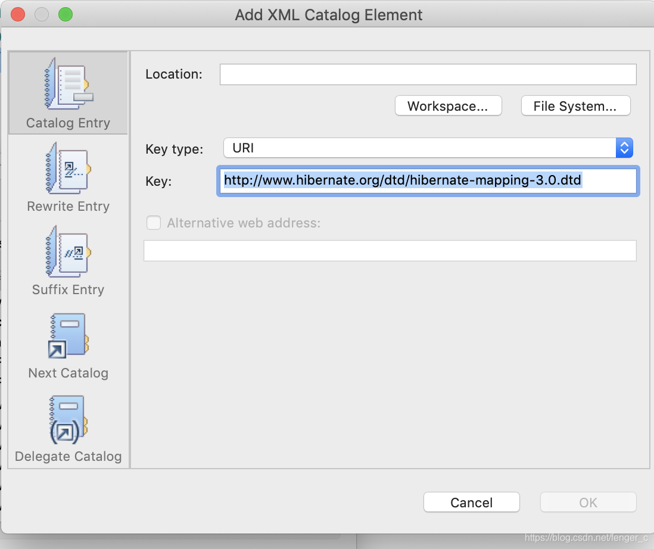Image resolution: width=654 pixels, height=549 pixels.
Task: Cancel the Add XML Catalog Element dialog
Action: click(x=471, y=503)
